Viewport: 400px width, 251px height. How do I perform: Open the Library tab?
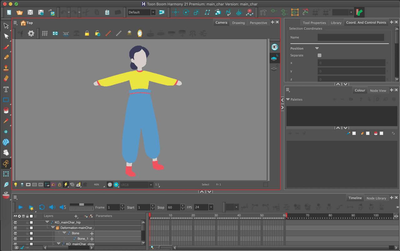click(336, 23)
